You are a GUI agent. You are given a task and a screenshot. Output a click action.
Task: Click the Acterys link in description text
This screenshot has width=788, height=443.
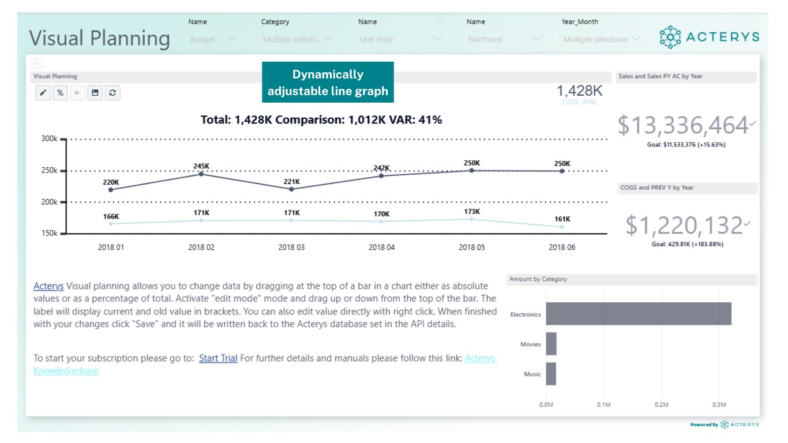[x=48, y=286]
